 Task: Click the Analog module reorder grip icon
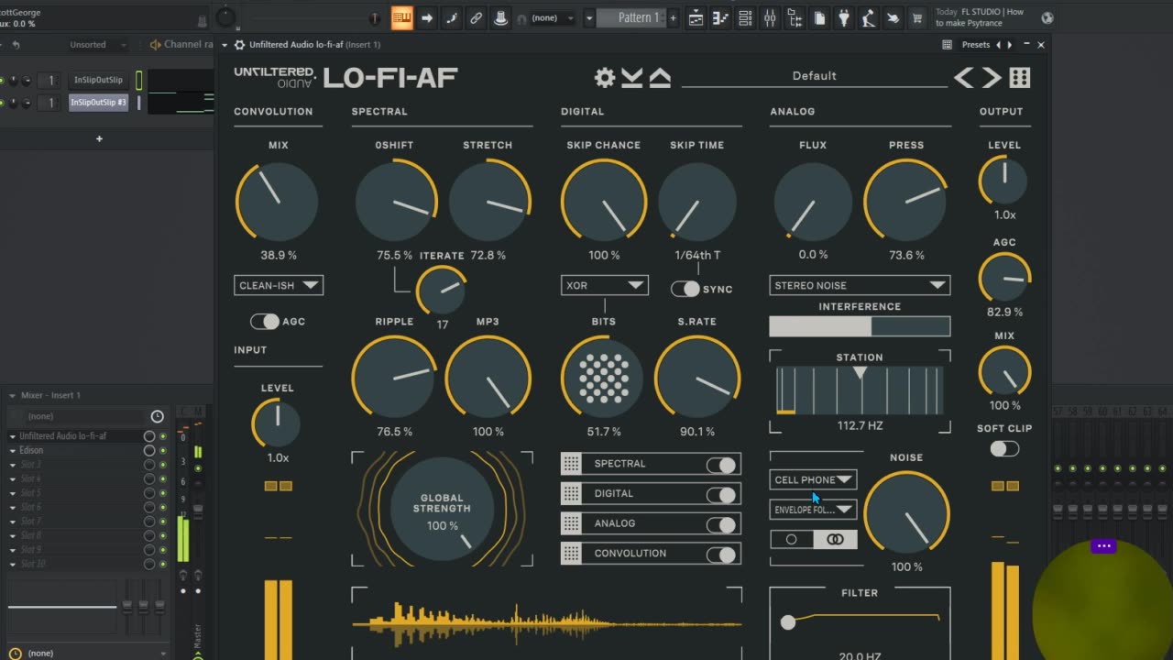coord(571,523)
